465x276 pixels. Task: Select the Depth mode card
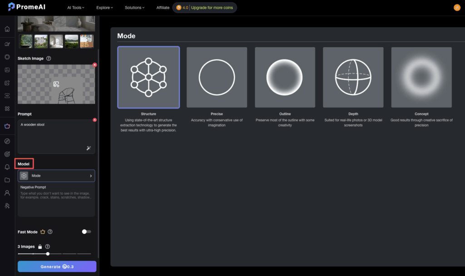(353, 77)
